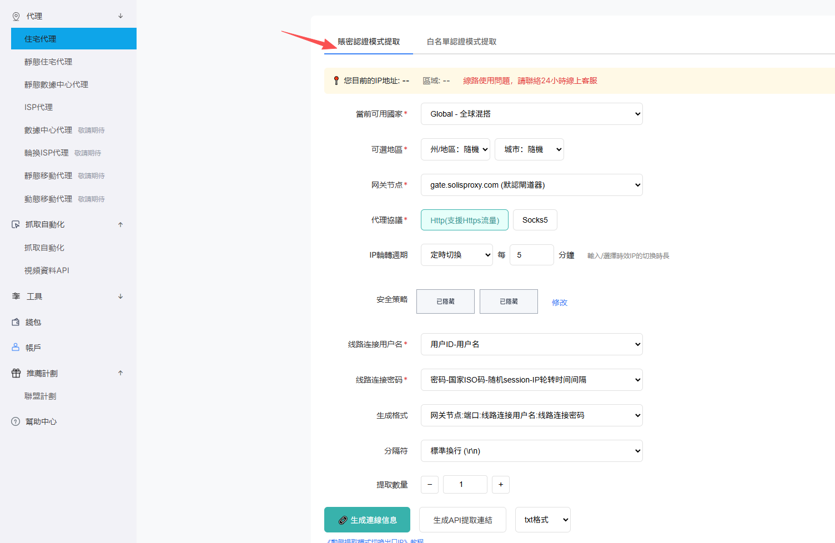Open 聯盟計劃 menu item
Viewport: 835px width, 543px height.
41,396
